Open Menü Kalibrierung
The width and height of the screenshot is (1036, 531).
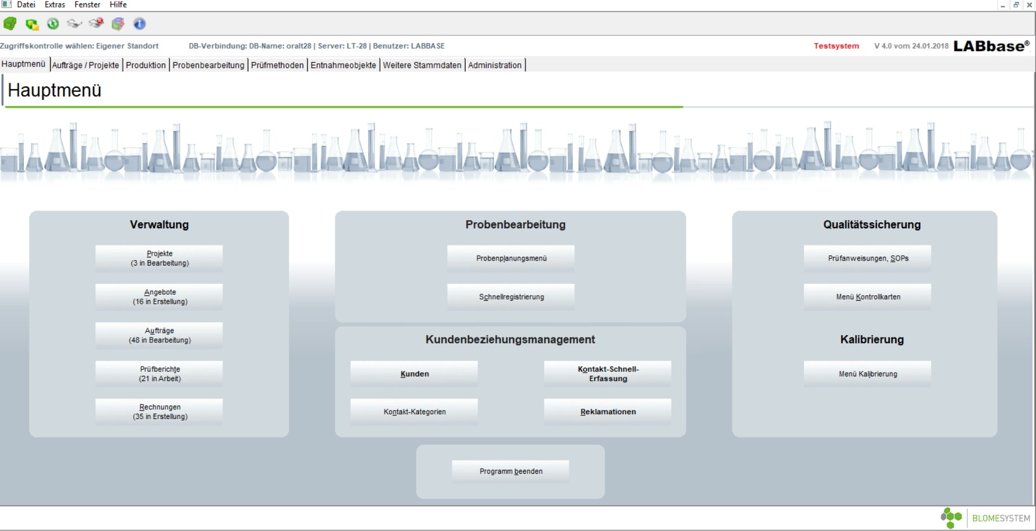tap(867, 374)
